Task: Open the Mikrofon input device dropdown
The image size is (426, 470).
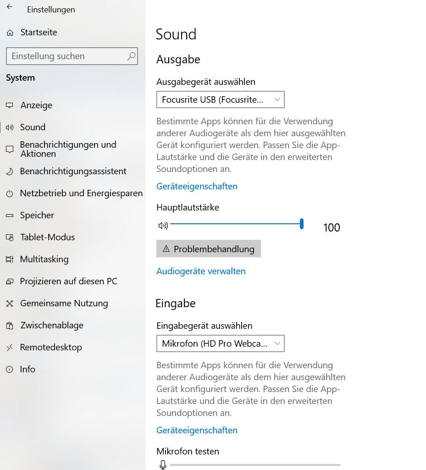Action: [x=221, y=343]
